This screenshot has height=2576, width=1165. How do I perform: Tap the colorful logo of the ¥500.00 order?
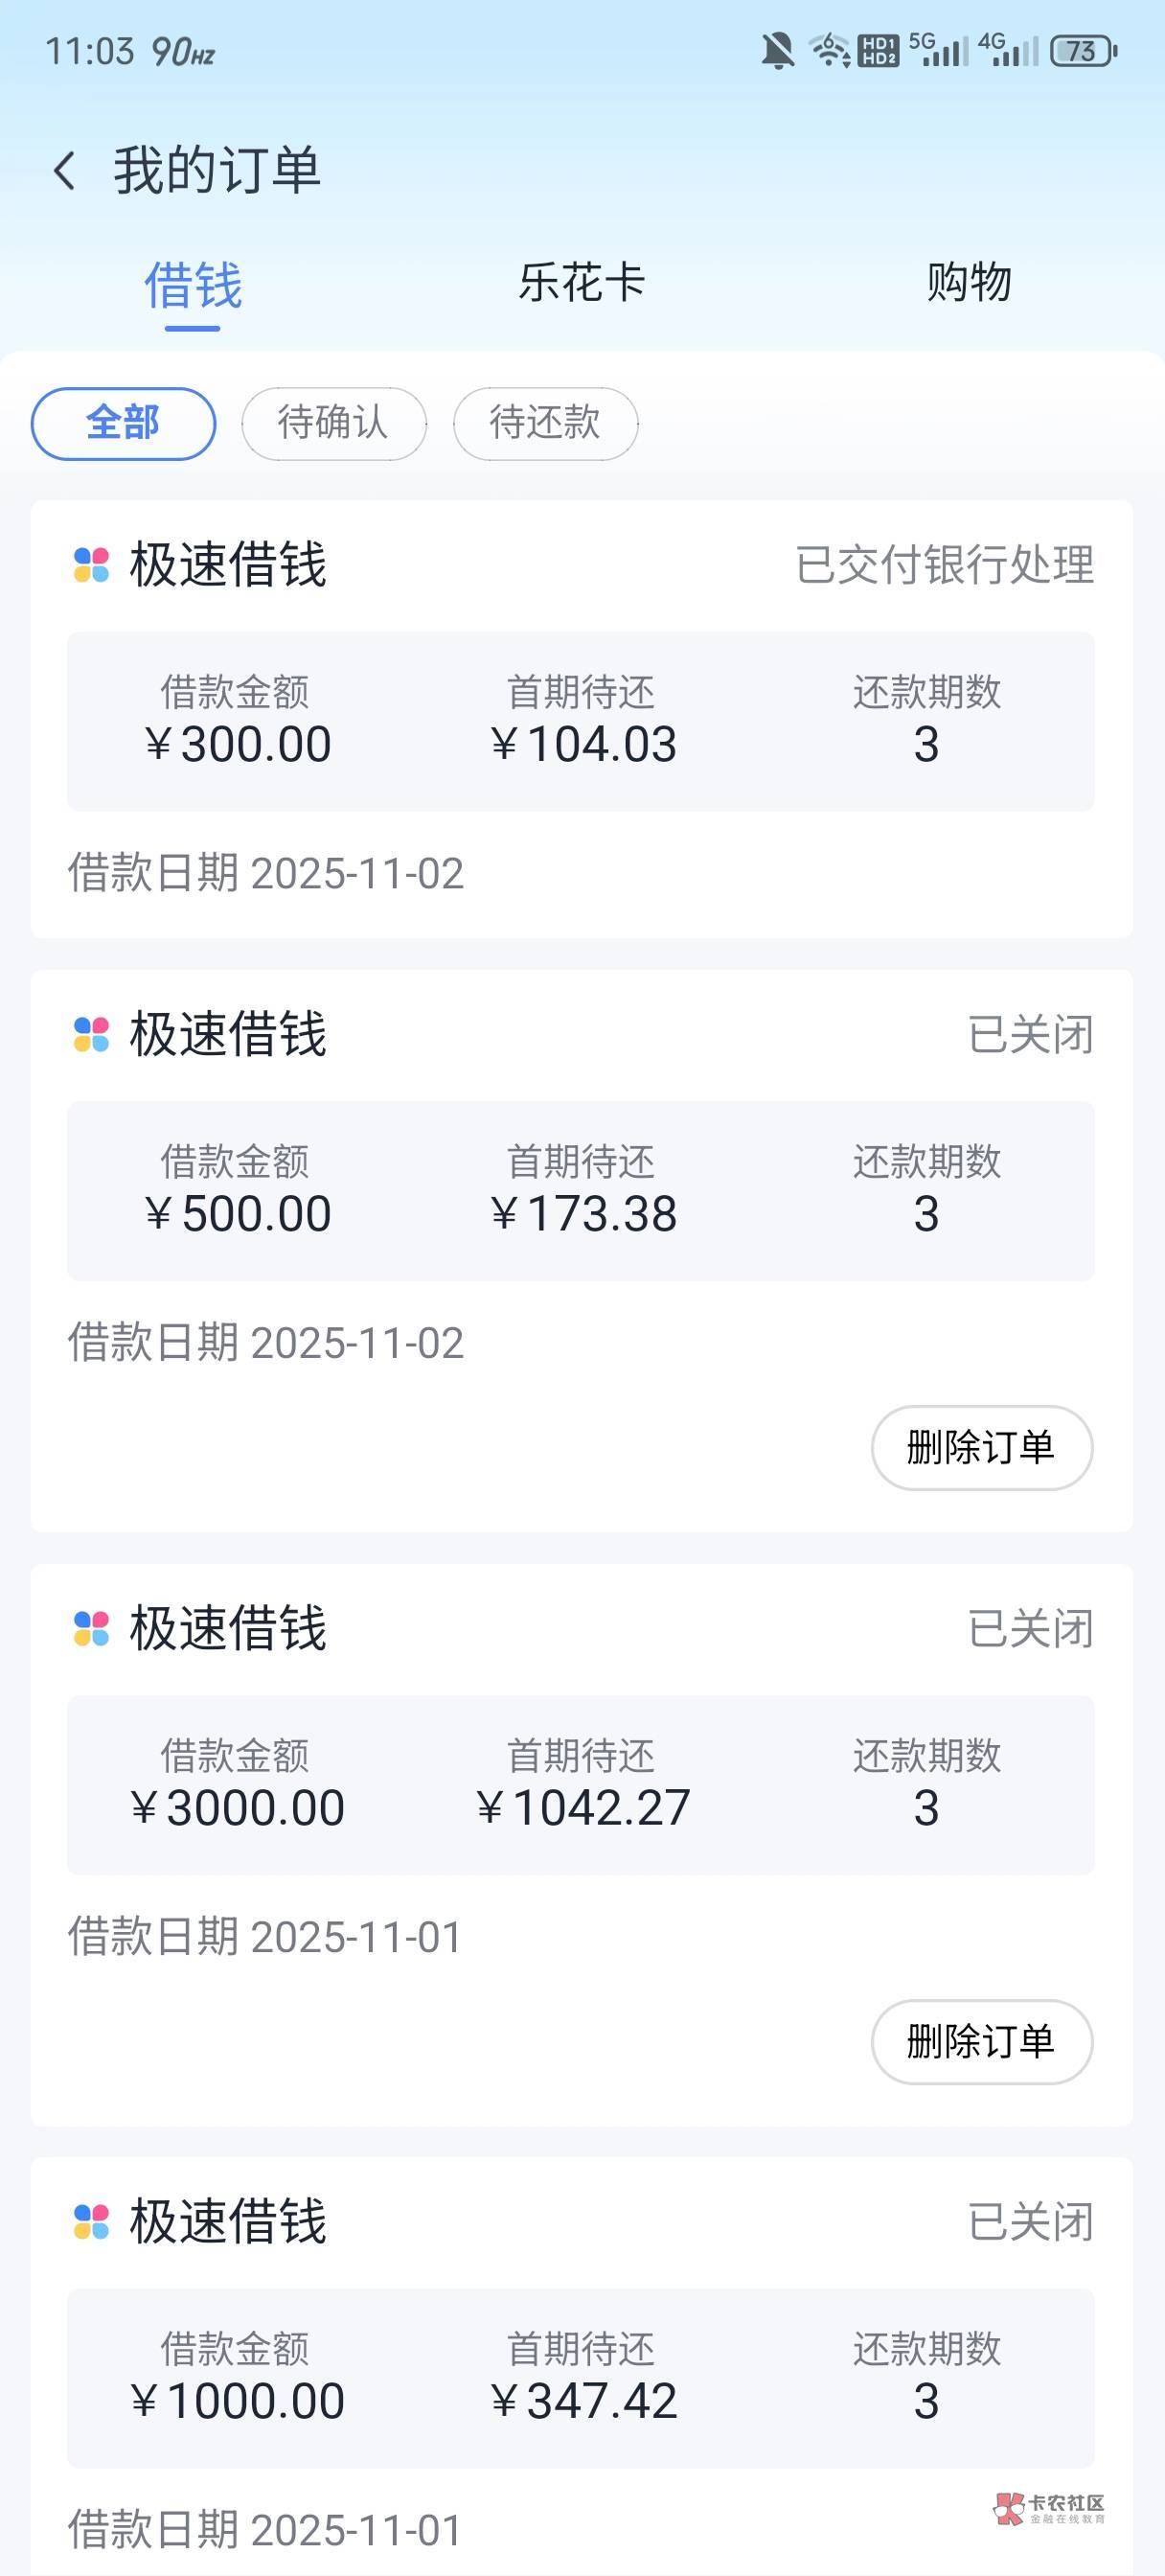(x=91, y=1034)
